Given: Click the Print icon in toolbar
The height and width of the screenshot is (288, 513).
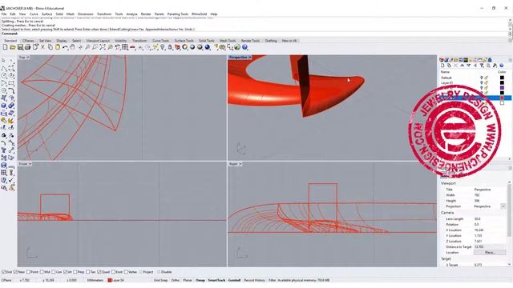Looking at the screenshot, I should click(27, 47).
